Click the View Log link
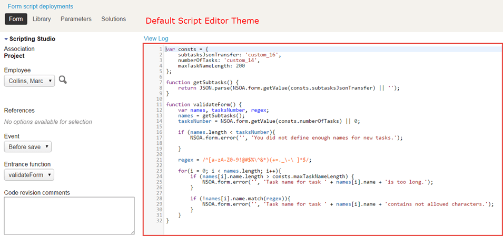The width and height of the screenshot is (503, 236). pyautogui.click(x=156, y=38)
